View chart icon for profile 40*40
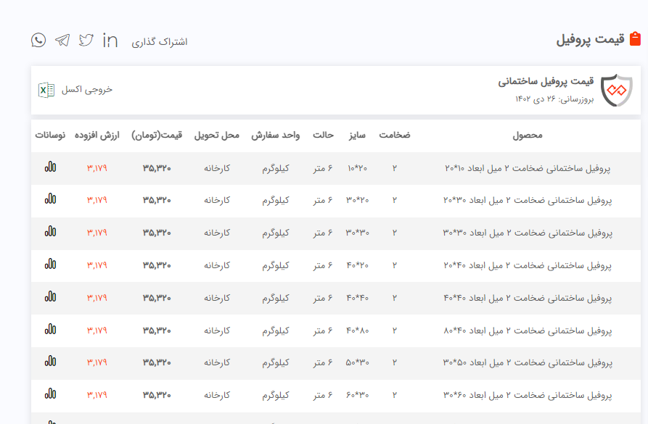Screen dimensions: 648x424 (50, 296)
